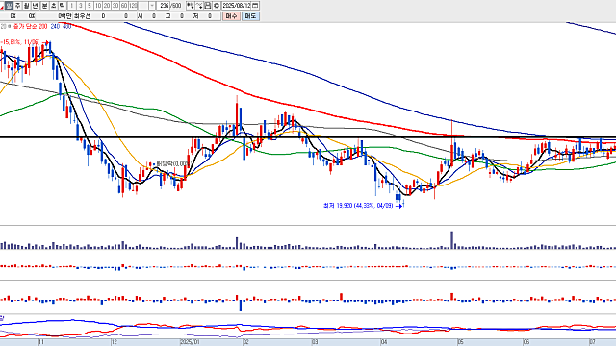The width and height of the screenshot is (616, 346).
Task: Click the red 매수 buy button
Action: (231, 16)
